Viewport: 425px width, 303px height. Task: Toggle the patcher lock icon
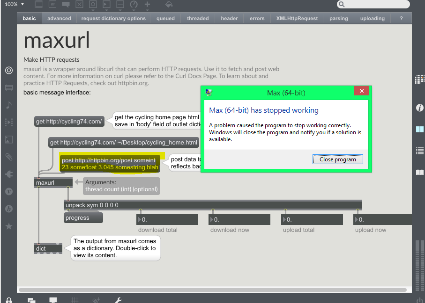[9, 300]
